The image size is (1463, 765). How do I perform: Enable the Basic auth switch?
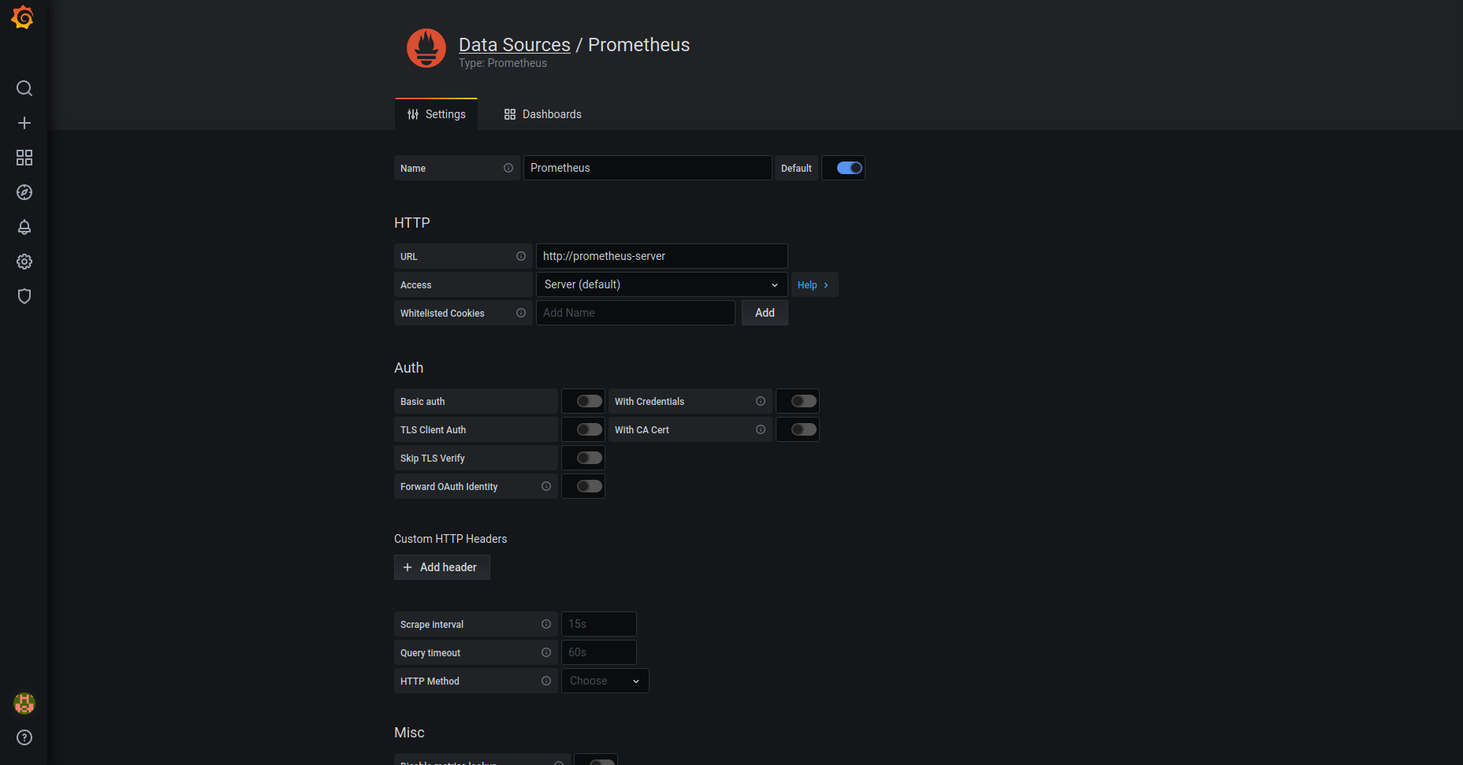click(x=589, y=401)
